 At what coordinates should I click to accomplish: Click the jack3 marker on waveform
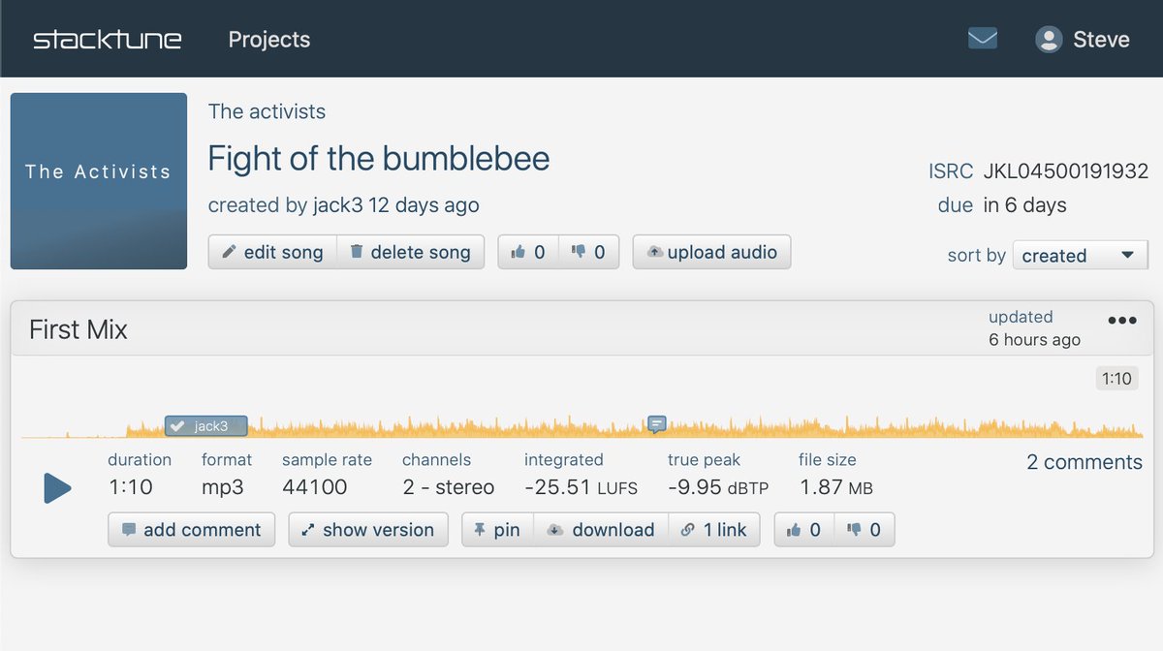[205, 425]
